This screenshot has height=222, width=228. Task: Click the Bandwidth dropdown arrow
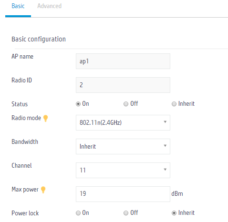click(165, 146)
